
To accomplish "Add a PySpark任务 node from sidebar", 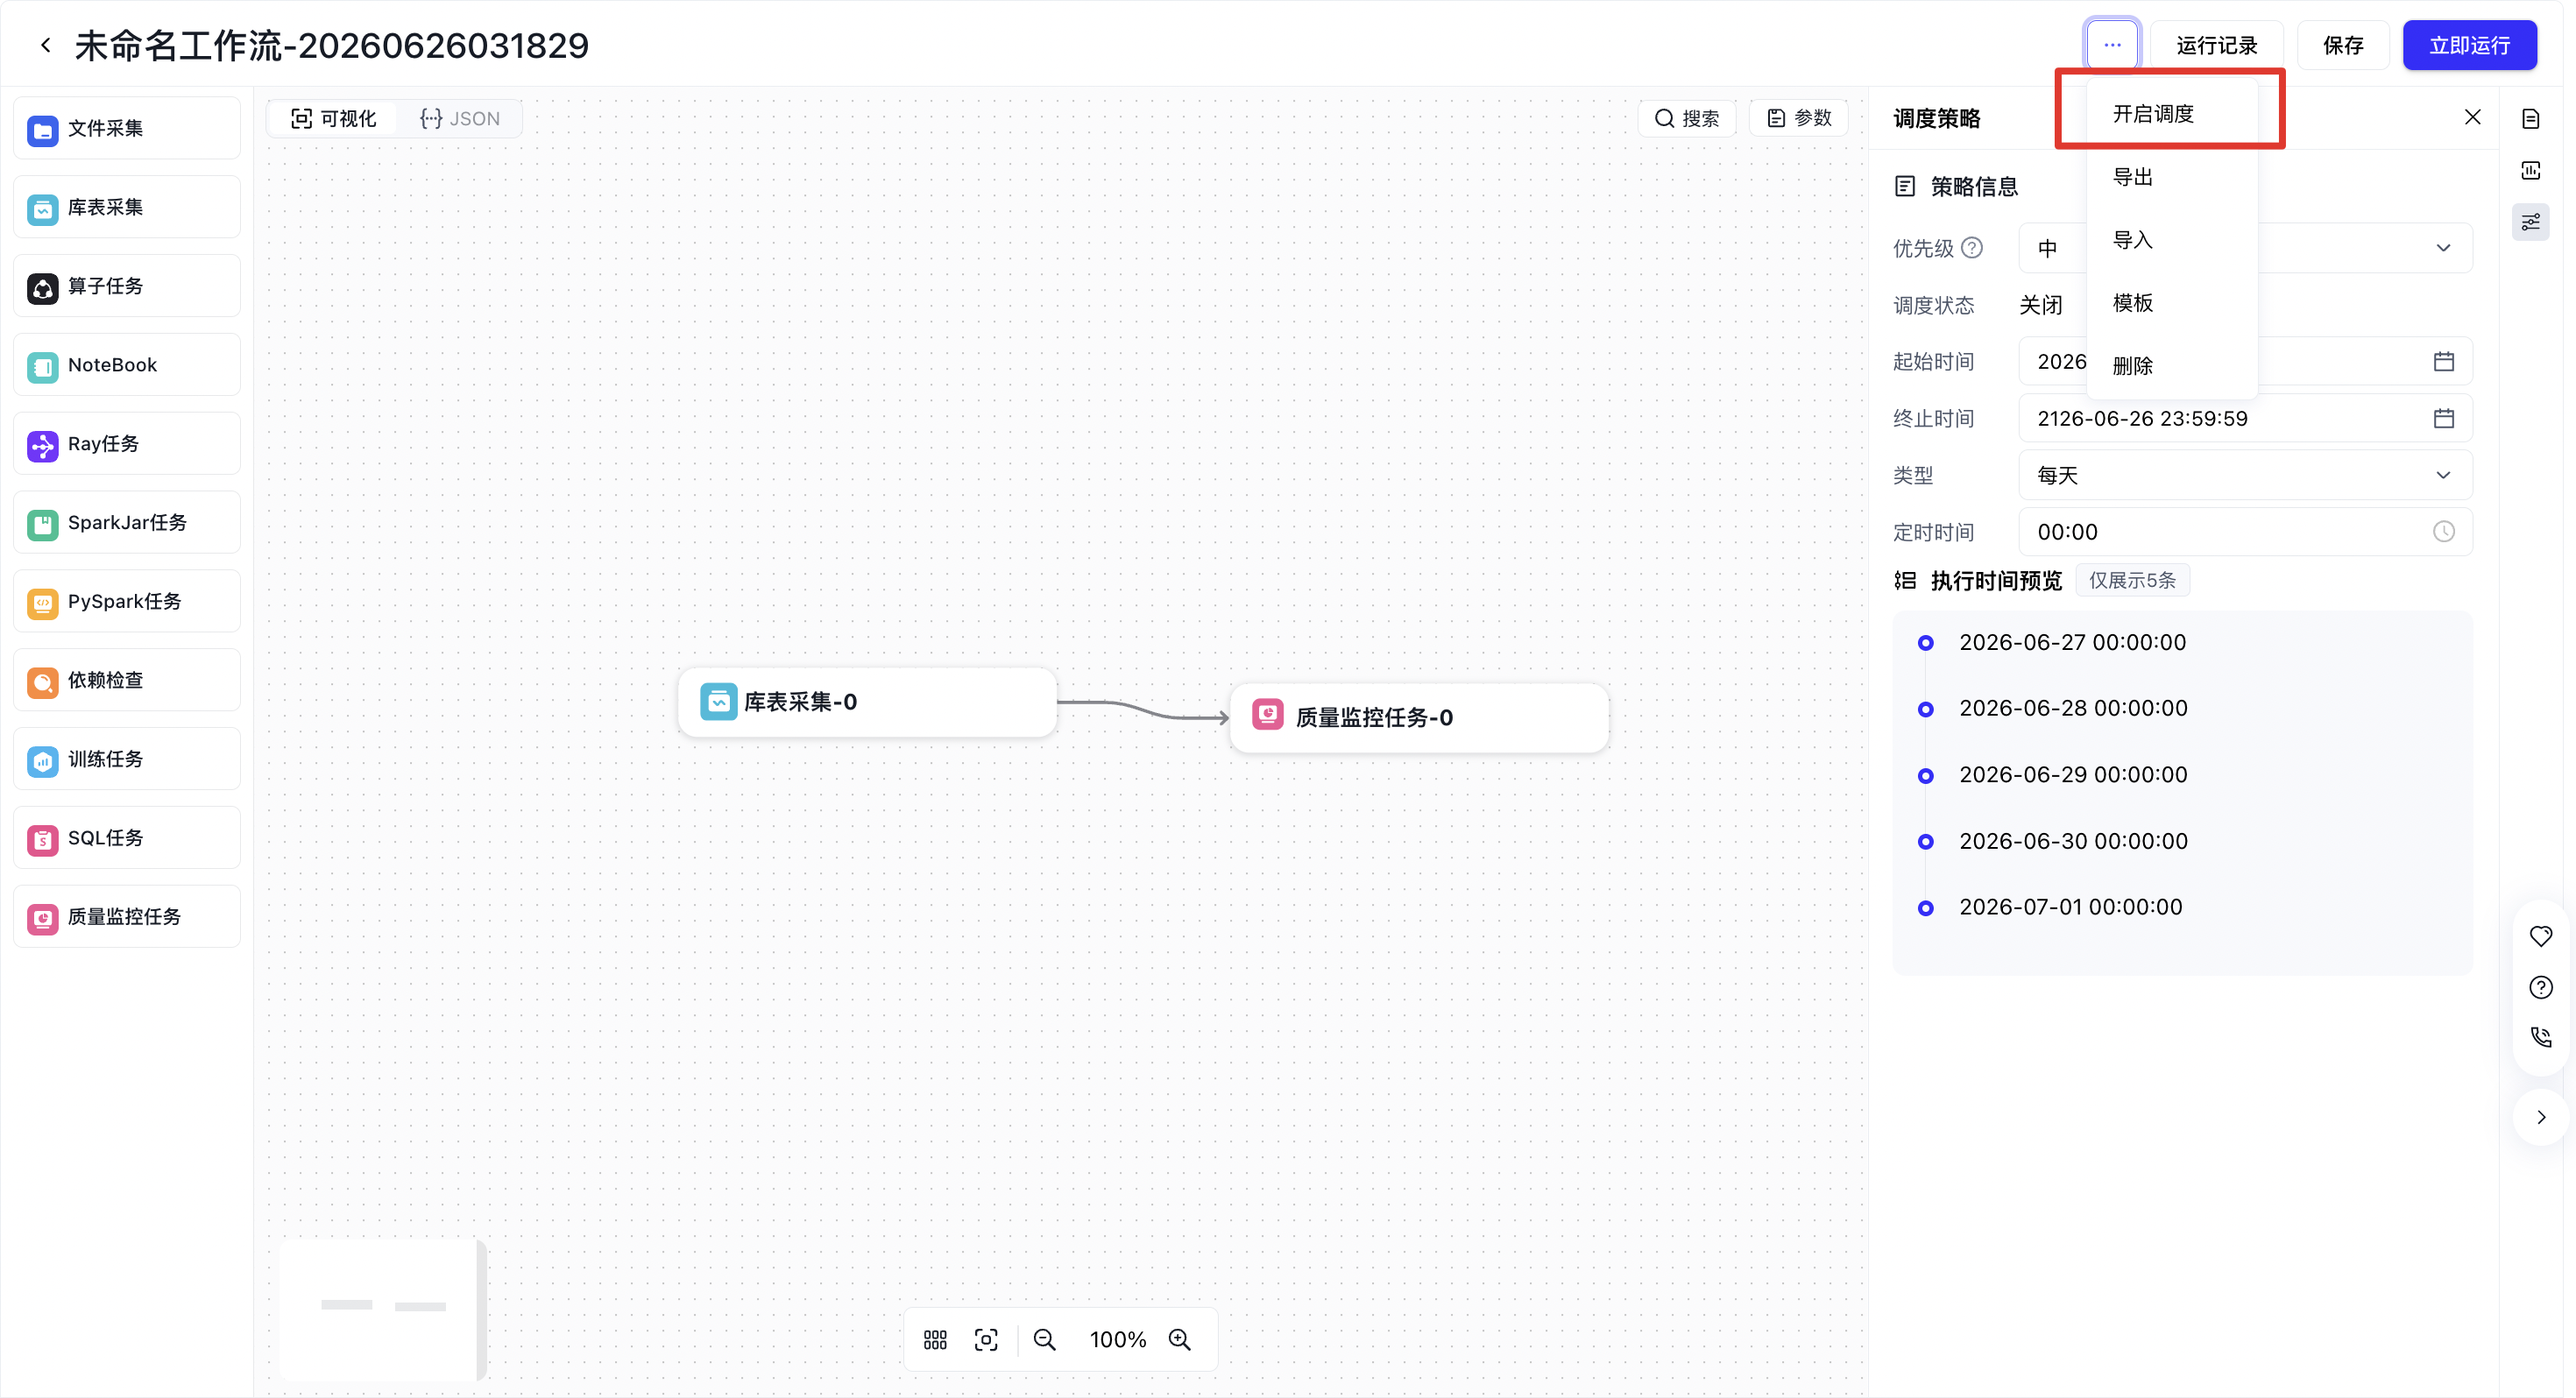I will pos(127,601).
